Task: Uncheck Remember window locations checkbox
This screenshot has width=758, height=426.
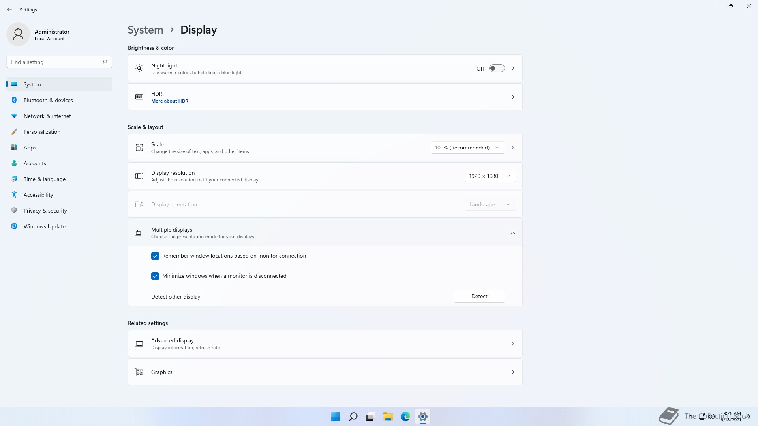Action: [x=155, y=256]
